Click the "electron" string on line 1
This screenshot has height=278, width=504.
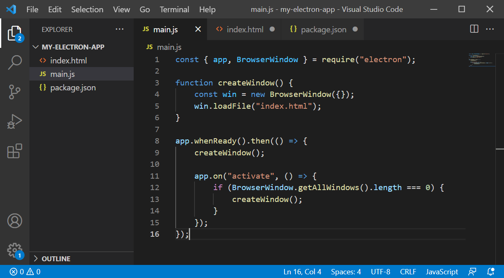[x=383, y=60]
